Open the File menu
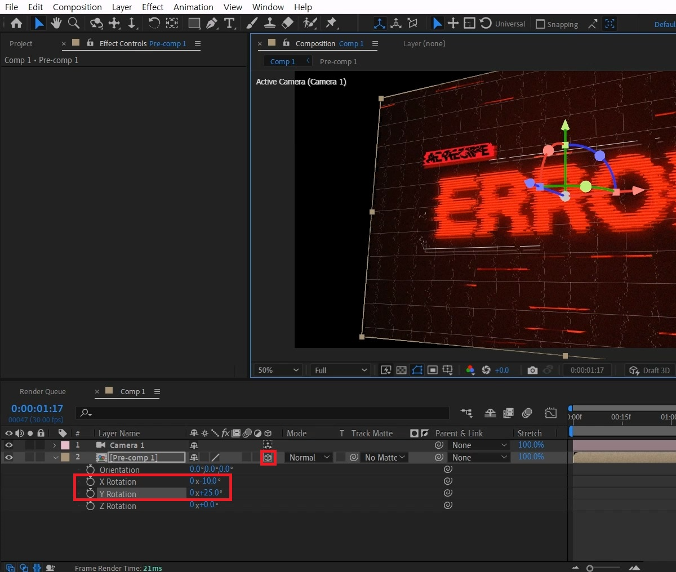Viewport: 676px width, 572px height. [x=11, y=7]
